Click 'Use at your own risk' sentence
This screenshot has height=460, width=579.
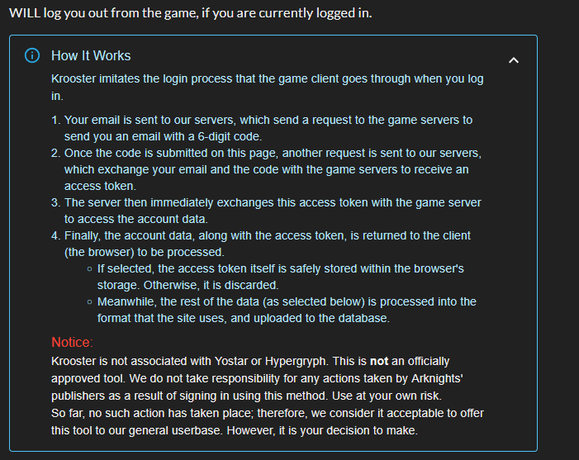click(x=387, y=396)
